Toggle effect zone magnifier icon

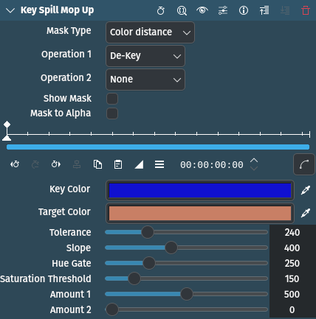182,10
